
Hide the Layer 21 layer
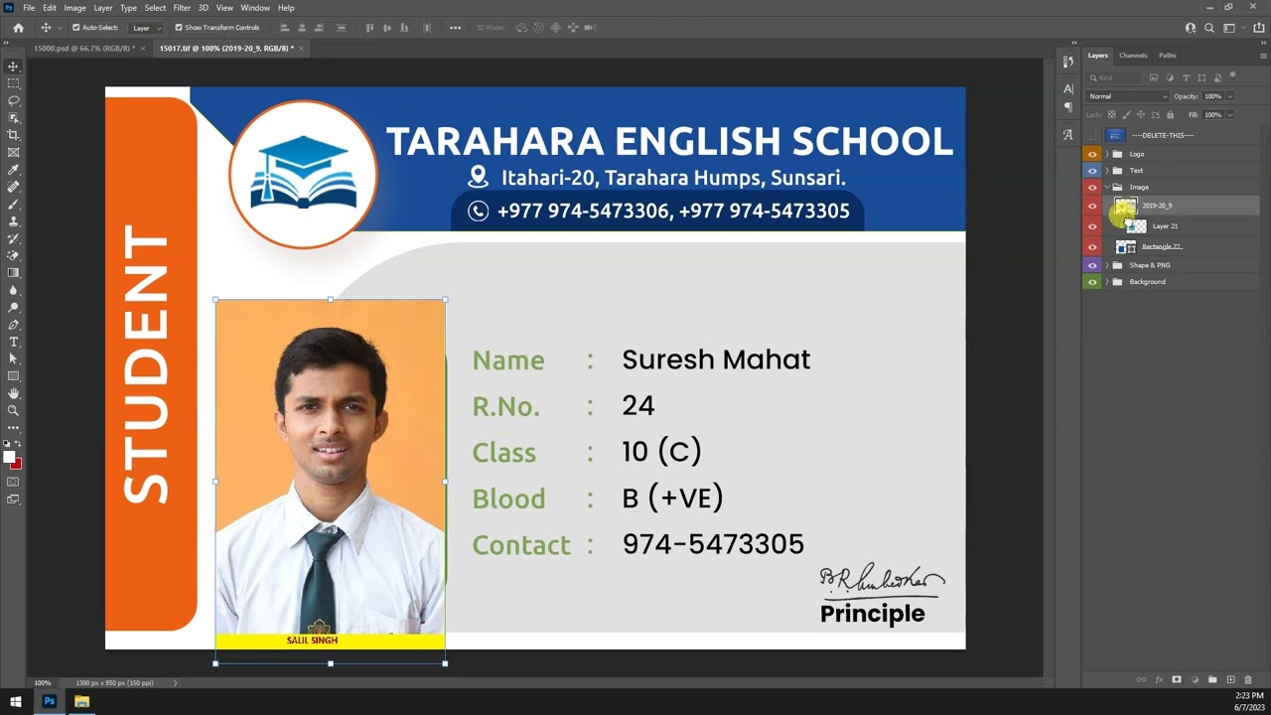coord(1092,226)
